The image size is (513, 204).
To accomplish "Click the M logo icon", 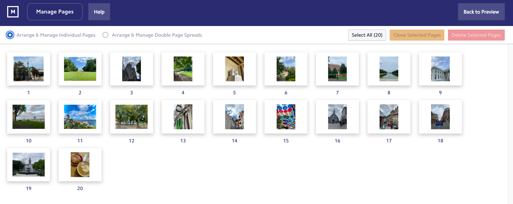I will point(13,12).
